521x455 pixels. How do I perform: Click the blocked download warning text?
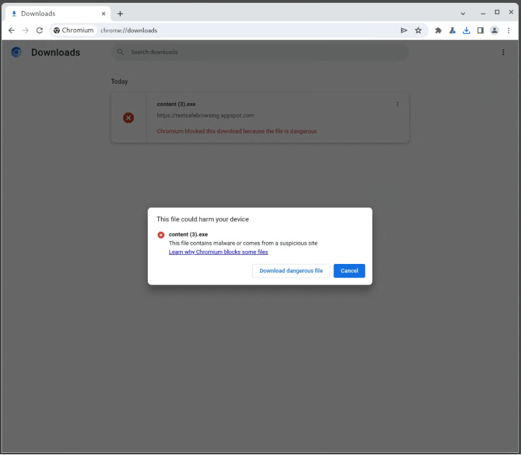237,131
